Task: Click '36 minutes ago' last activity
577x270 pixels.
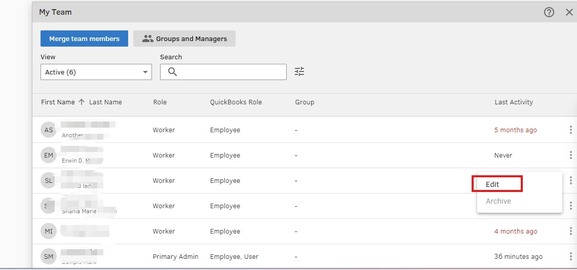Action: 518,257
